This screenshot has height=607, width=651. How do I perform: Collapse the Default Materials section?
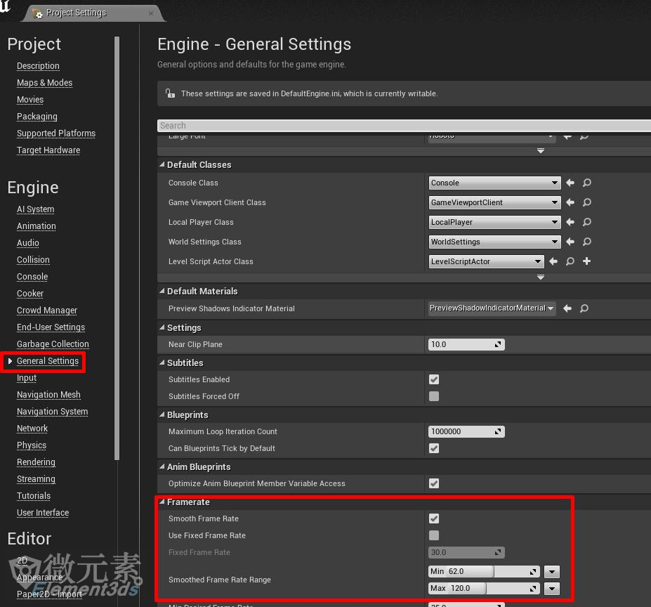pos(162,292)
